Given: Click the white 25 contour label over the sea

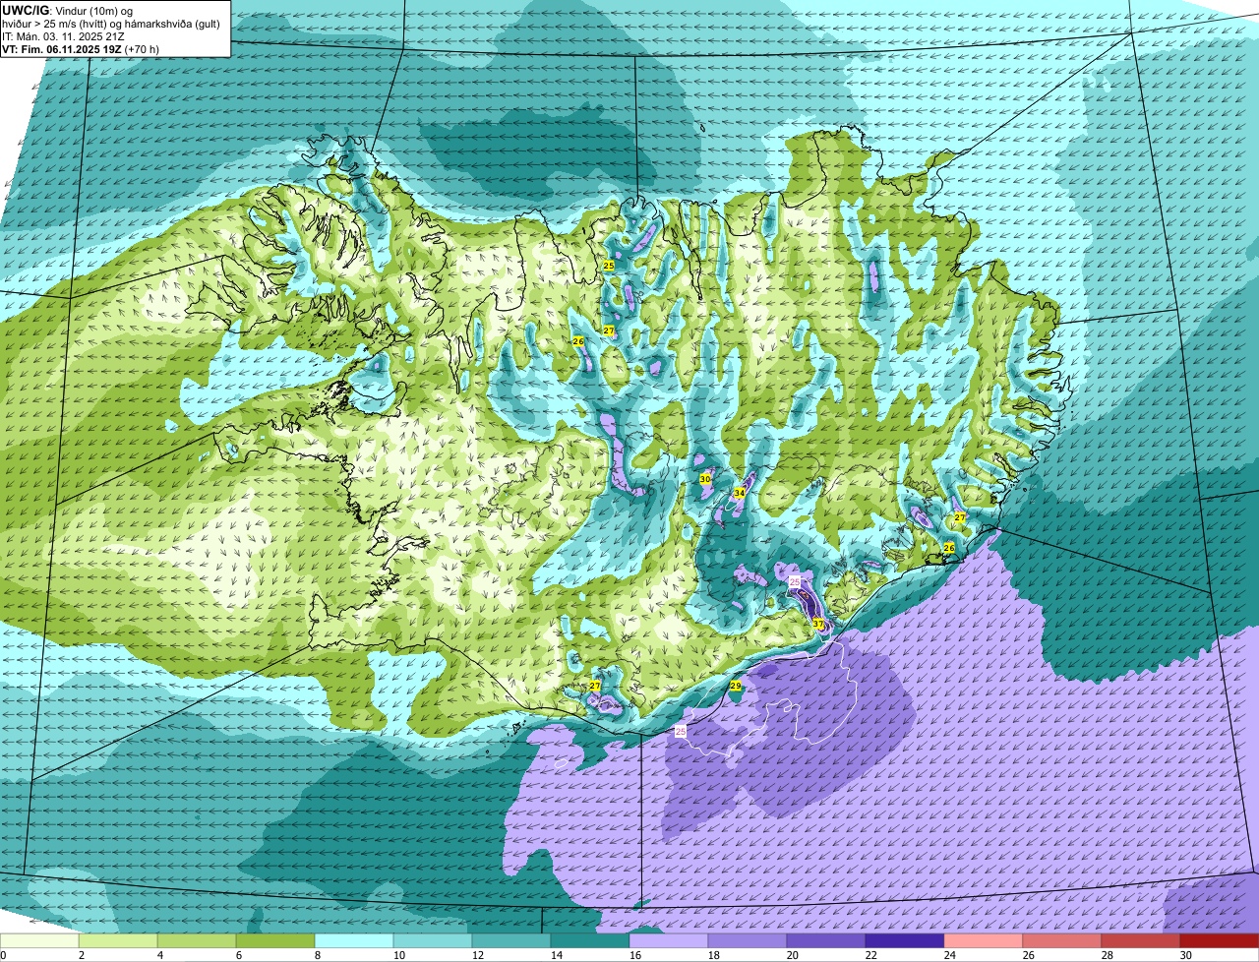Looking at the screenshot, I should pos(681,732).
